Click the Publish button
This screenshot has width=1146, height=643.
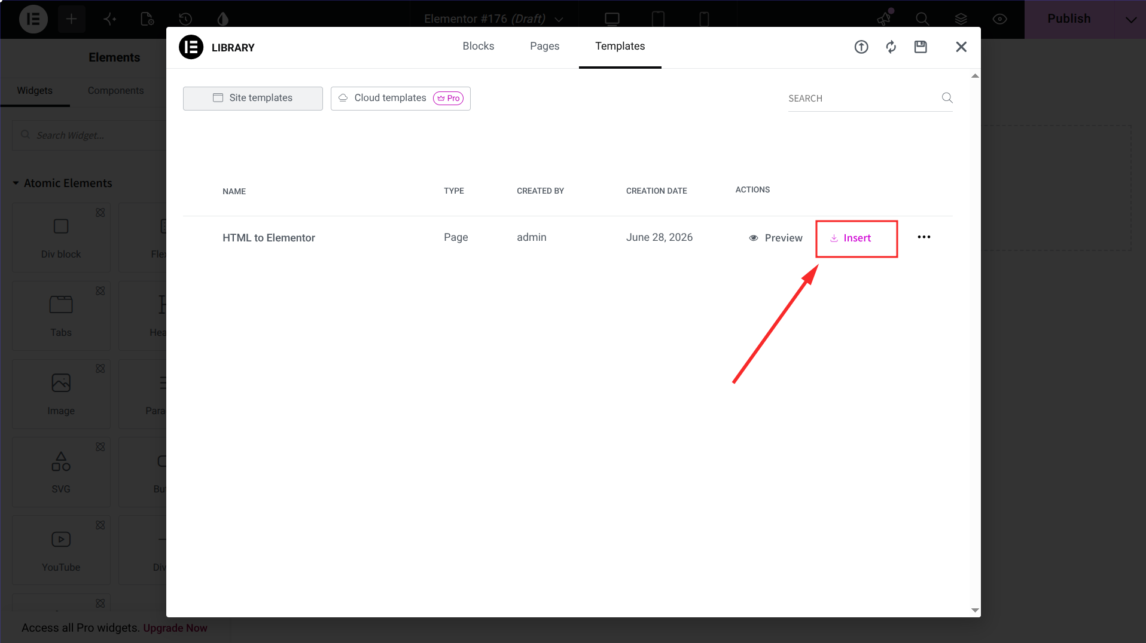pos(1069,19)
